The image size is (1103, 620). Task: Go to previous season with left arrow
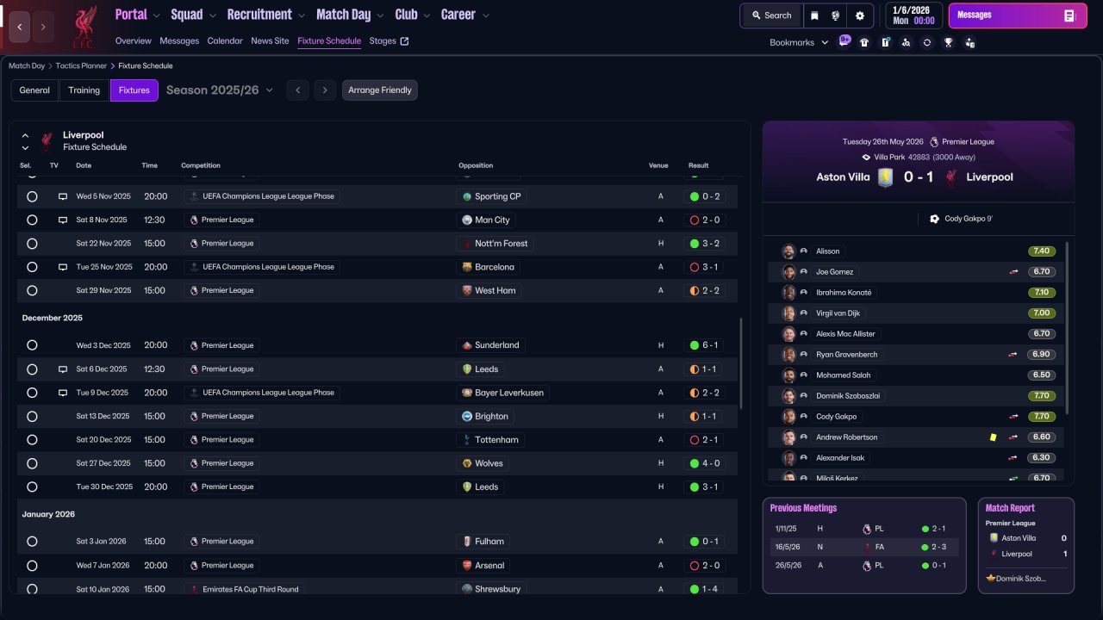click(297, 90)
